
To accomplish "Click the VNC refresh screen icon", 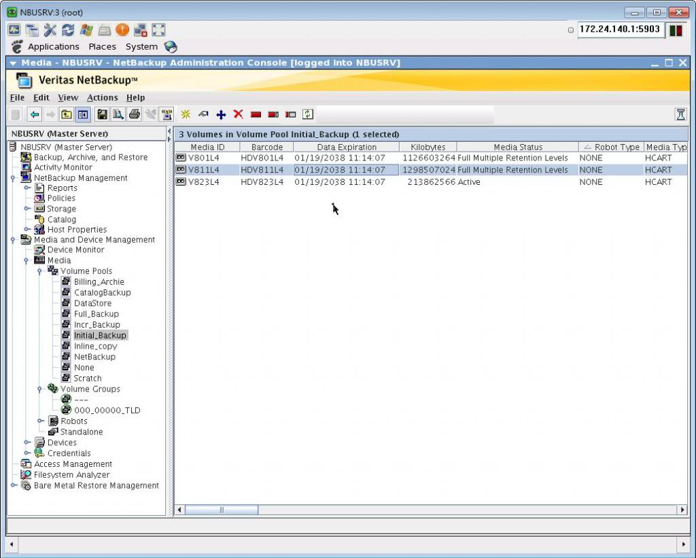I will pos(68,30).
